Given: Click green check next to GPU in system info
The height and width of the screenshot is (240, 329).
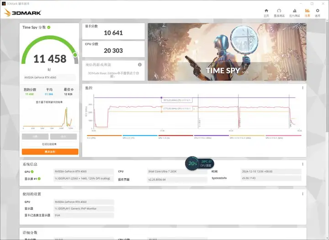Looking at the screenshot, I should (x=32, y=172).
